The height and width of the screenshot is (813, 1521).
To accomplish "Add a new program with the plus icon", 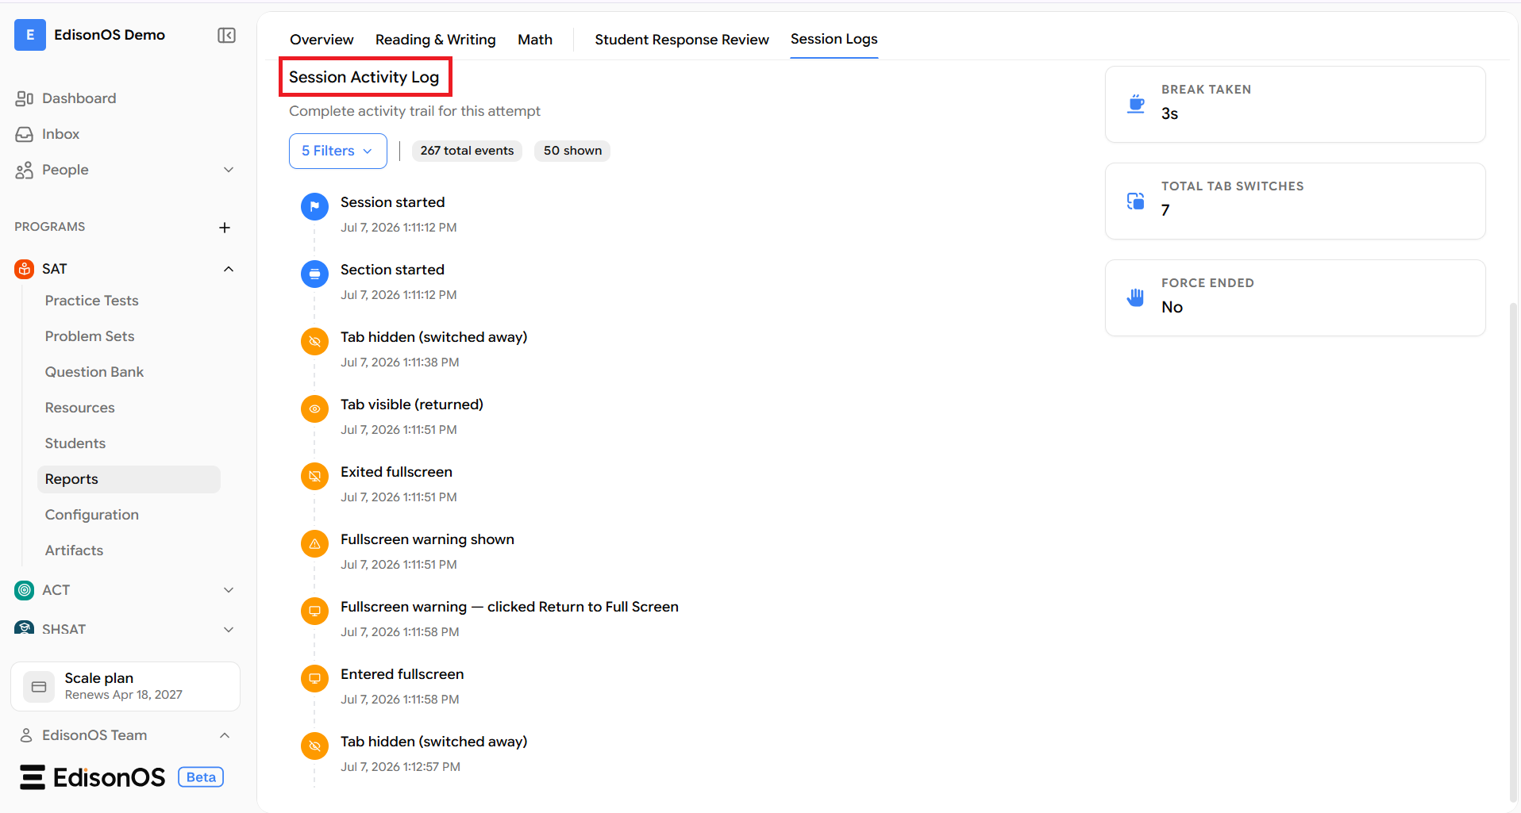I will tap(225, 228).
